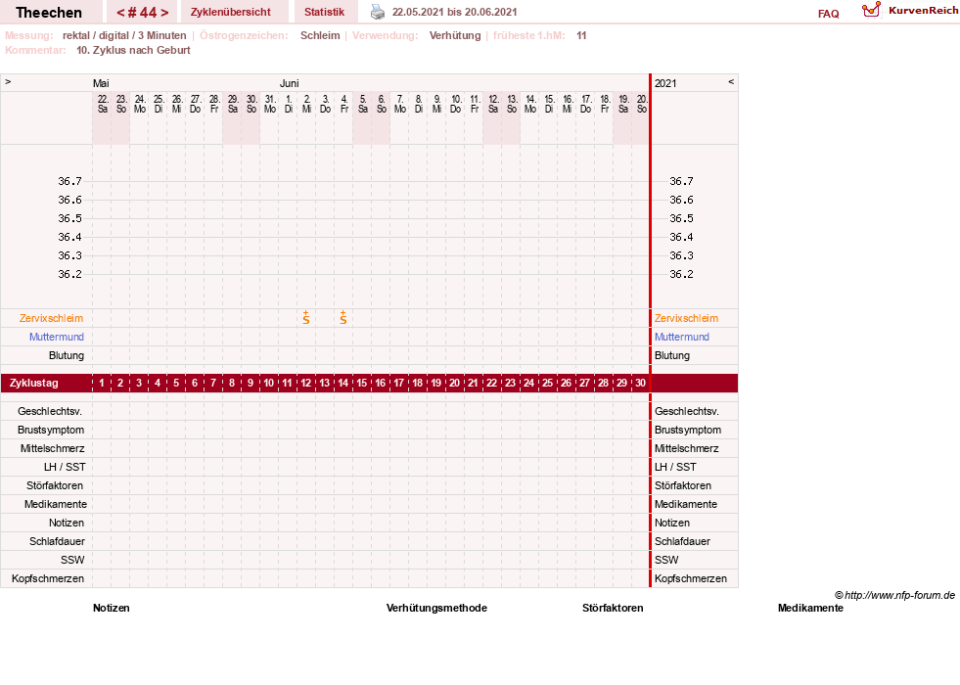The height and width of the screenshot is (685, 960).
Task: Click the Mai month label
Action: 101,83
